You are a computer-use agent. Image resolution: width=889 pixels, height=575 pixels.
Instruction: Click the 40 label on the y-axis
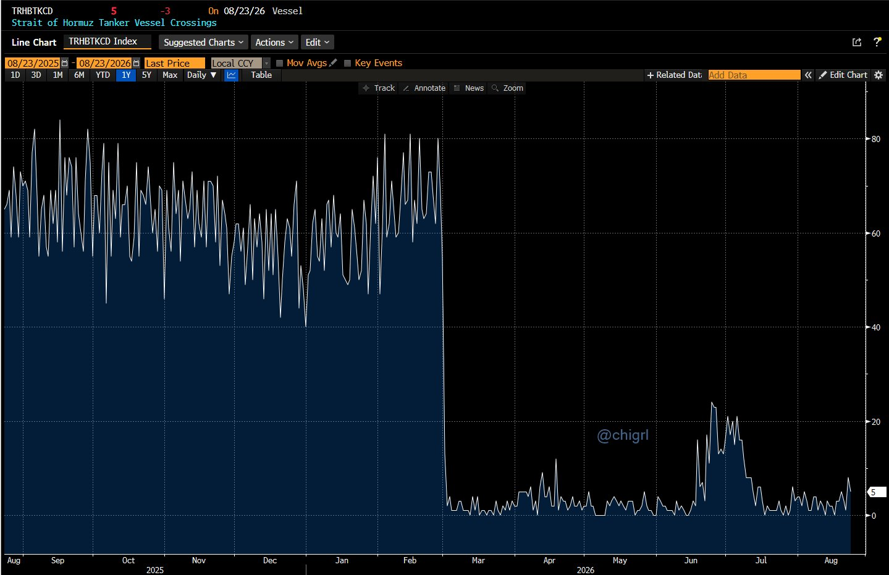coord(876,327)
